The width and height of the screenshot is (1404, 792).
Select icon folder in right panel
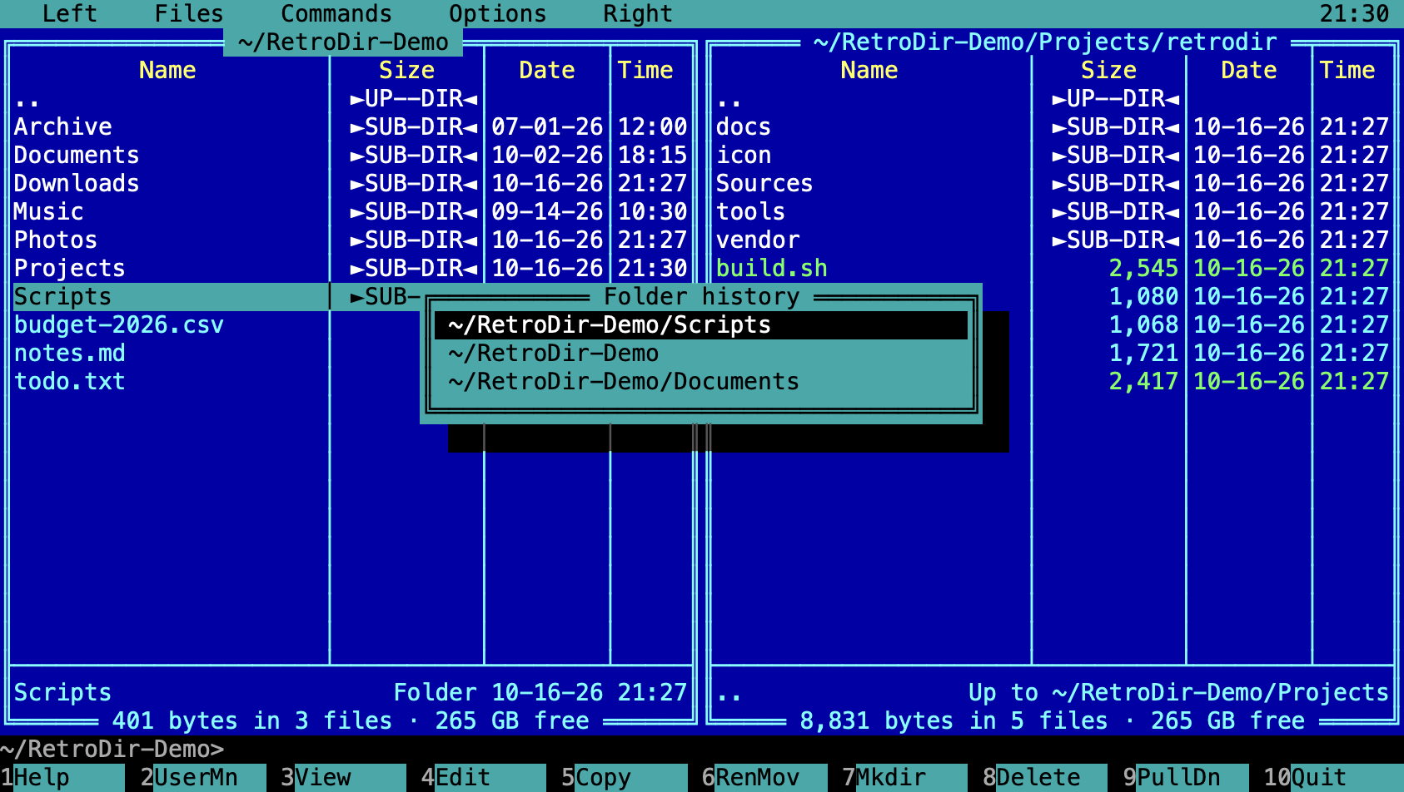point(1053,156)
